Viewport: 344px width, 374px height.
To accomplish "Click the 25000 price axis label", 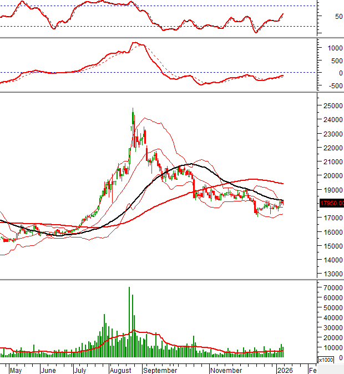I will tap(331, 105).
